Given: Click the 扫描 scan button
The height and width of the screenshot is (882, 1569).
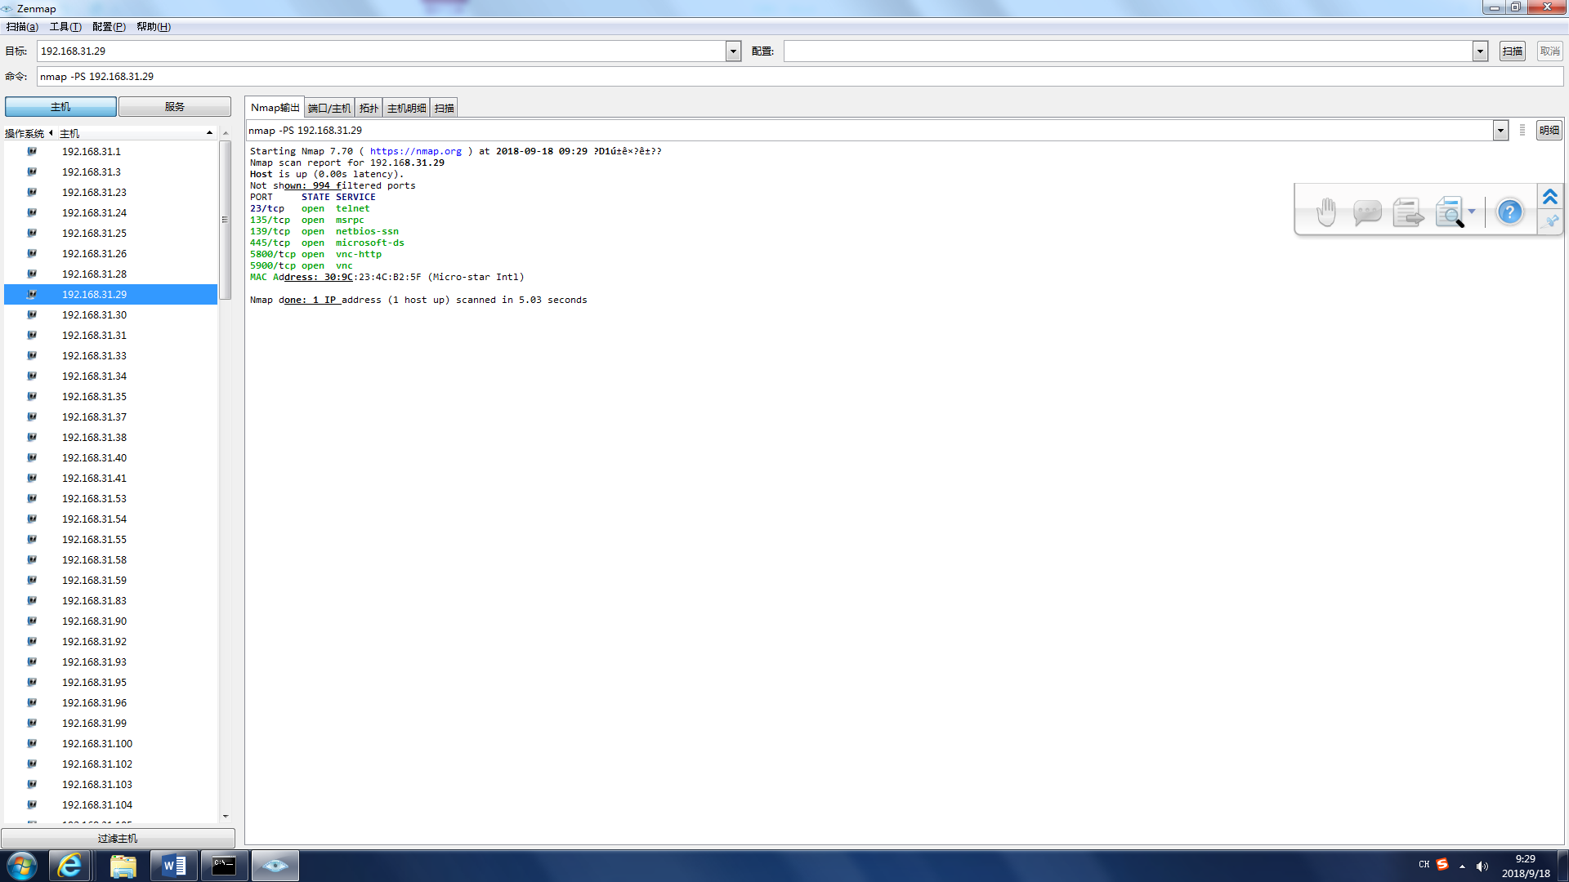Looking at the screenshot, I should [x=1512, y=51].
